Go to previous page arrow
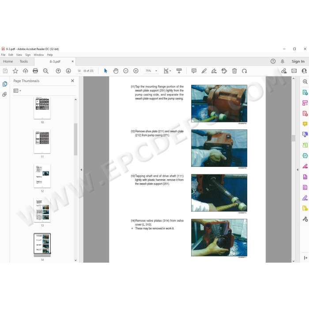 58,71
